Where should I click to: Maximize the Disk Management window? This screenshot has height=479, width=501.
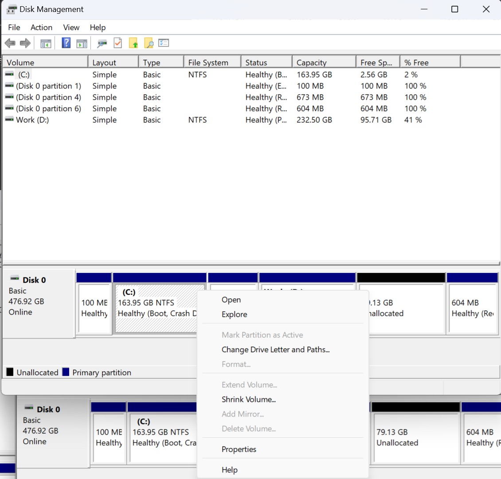click(455, 9)
